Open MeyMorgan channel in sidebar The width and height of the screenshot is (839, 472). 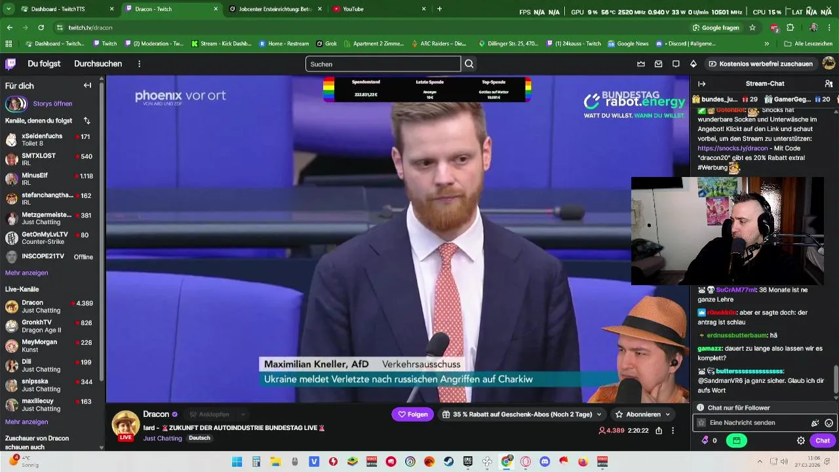click(50, 345)
